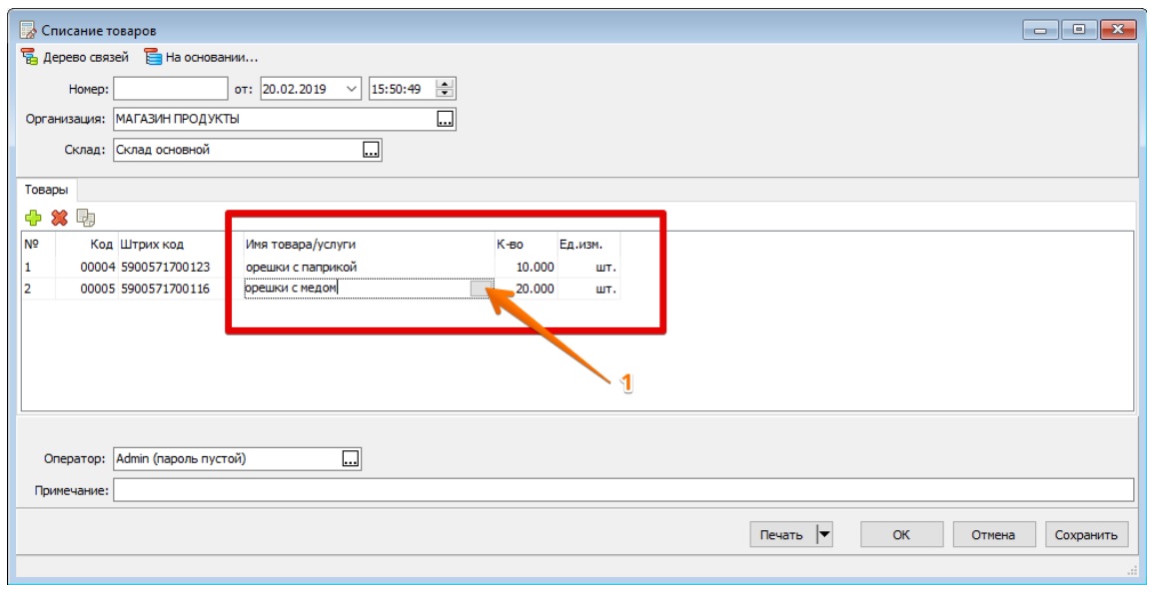1150x595 pixels.
Task: Open На основании... from the toolbar
Action: pyautogui.click(x=201, y=57)
